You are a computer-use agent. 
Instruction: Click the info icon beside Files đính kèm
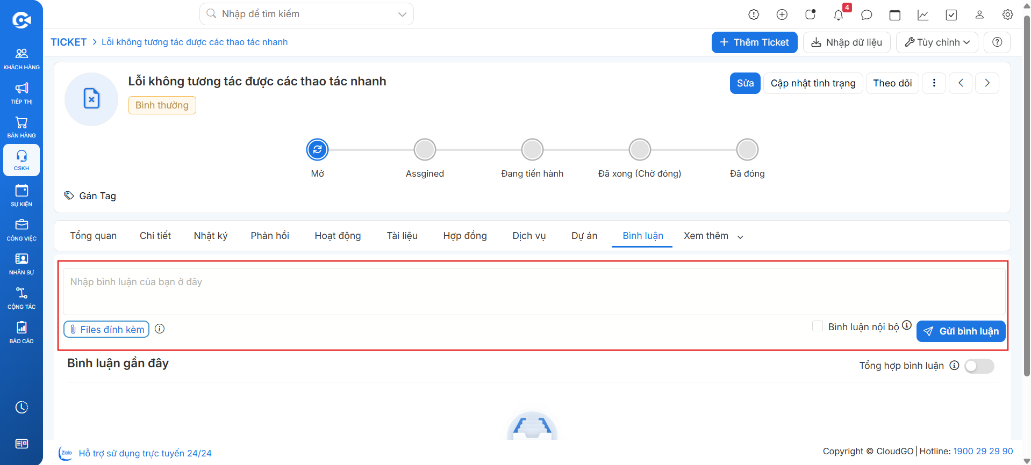click(x=160, y=329)
